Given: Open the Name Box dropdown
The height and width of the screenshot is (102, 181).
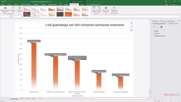Looking at the screenshot, I should pyautogui.click(x=9, y=16).
